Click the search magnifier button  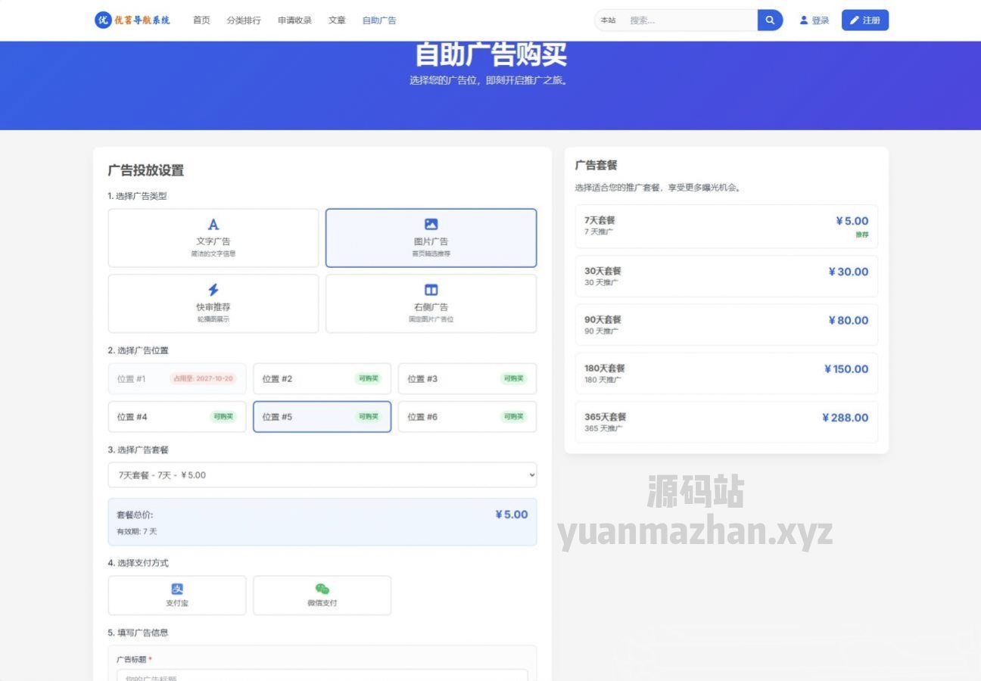tap(770, 20)
